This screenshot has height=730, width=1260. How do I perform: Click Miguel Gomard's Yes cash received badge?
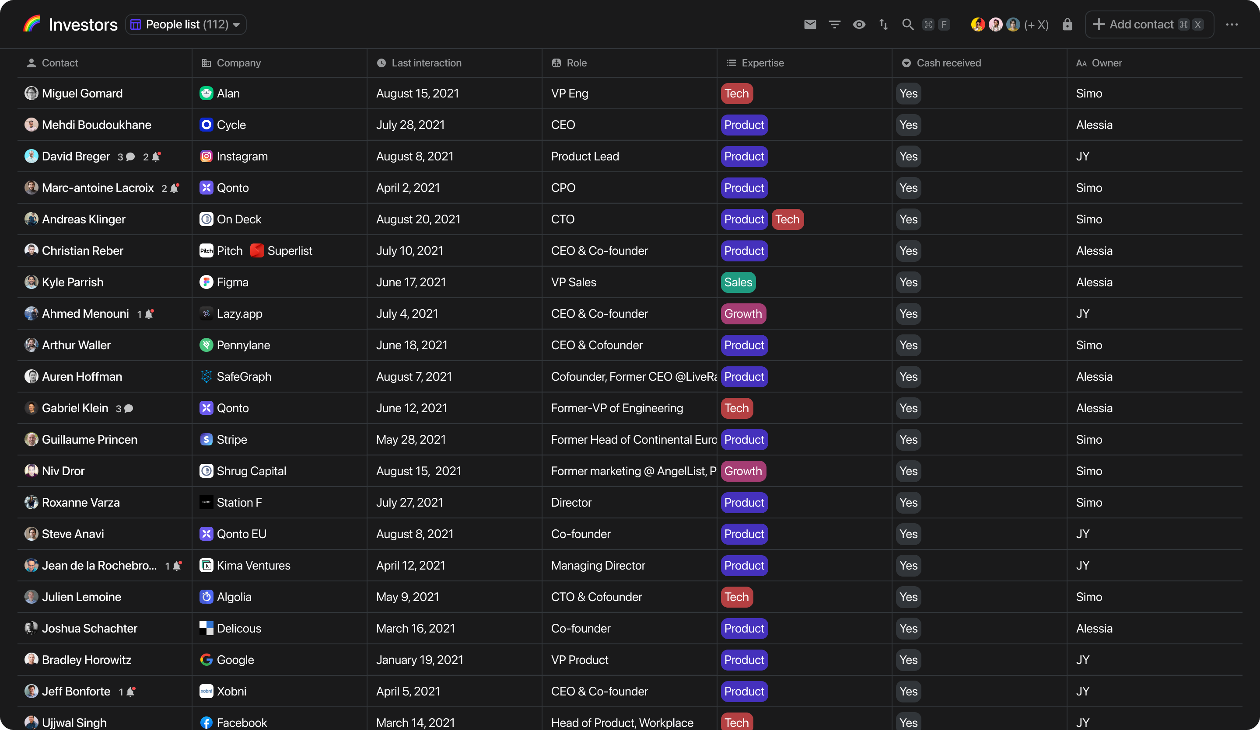[909, 94]
